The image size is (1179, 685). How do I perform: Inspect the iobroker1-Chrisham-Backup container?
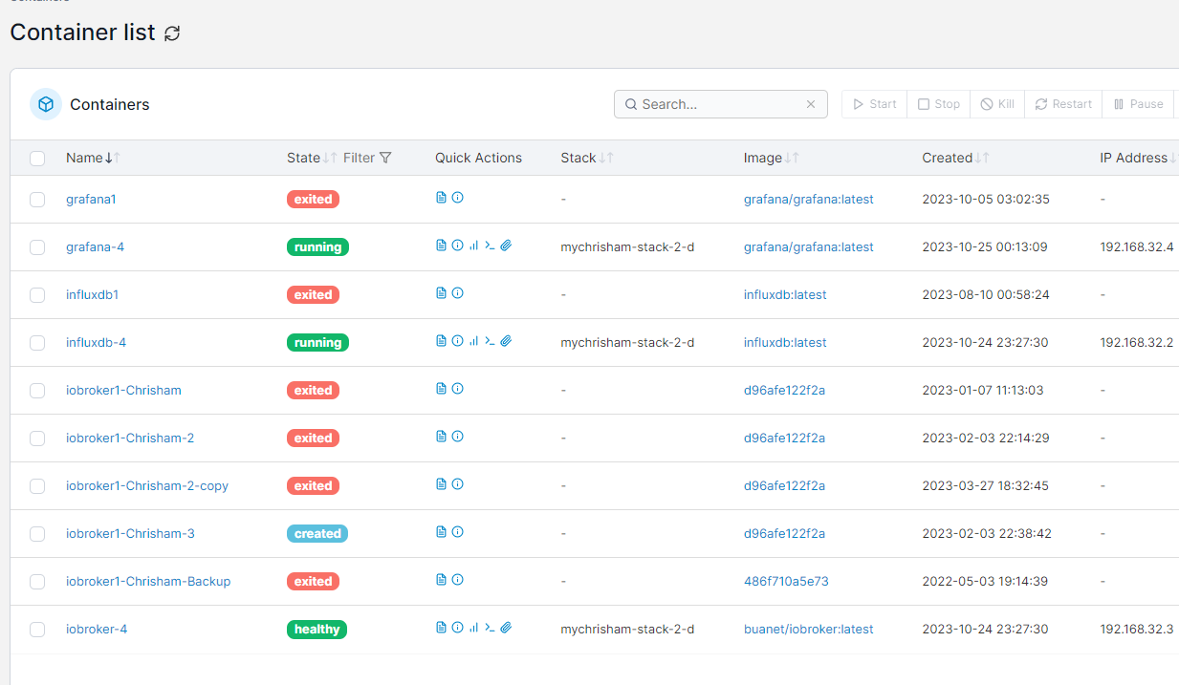[x=457, y=580]
